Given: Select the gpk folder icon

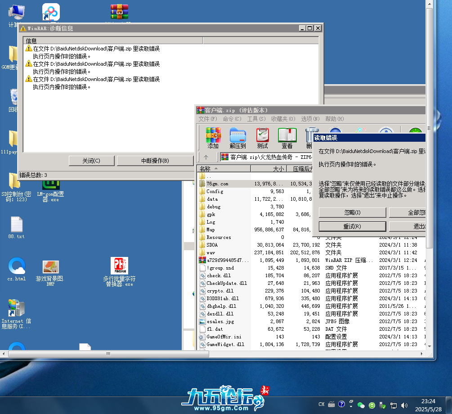Looking at the screenshot, I should tap(202, 214).
